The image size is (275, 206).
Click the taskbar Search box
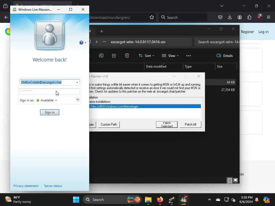[x=112, y=200]
